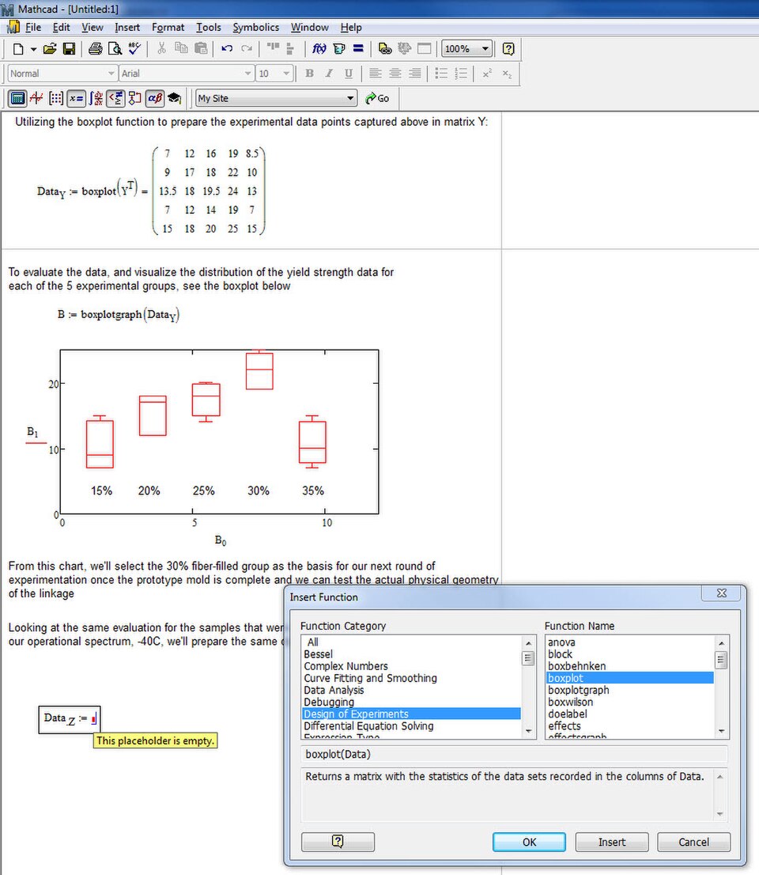Open the Evaluation toolbar palette
This screenshot has height=875, width=759.
pos(76,99)
